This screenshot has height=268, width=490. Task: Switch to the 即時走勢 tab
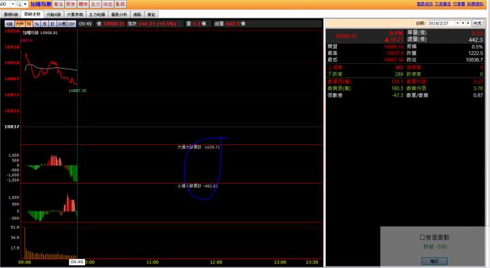pos(32,14)
